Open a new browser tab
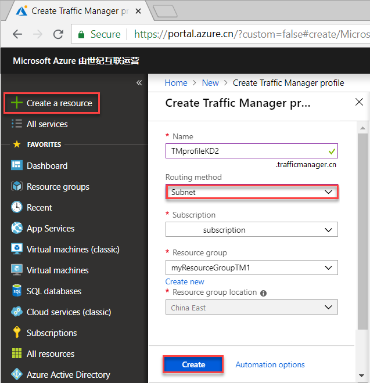The width and height of the screenshot is (370, 383). click(x=166, y=11)
